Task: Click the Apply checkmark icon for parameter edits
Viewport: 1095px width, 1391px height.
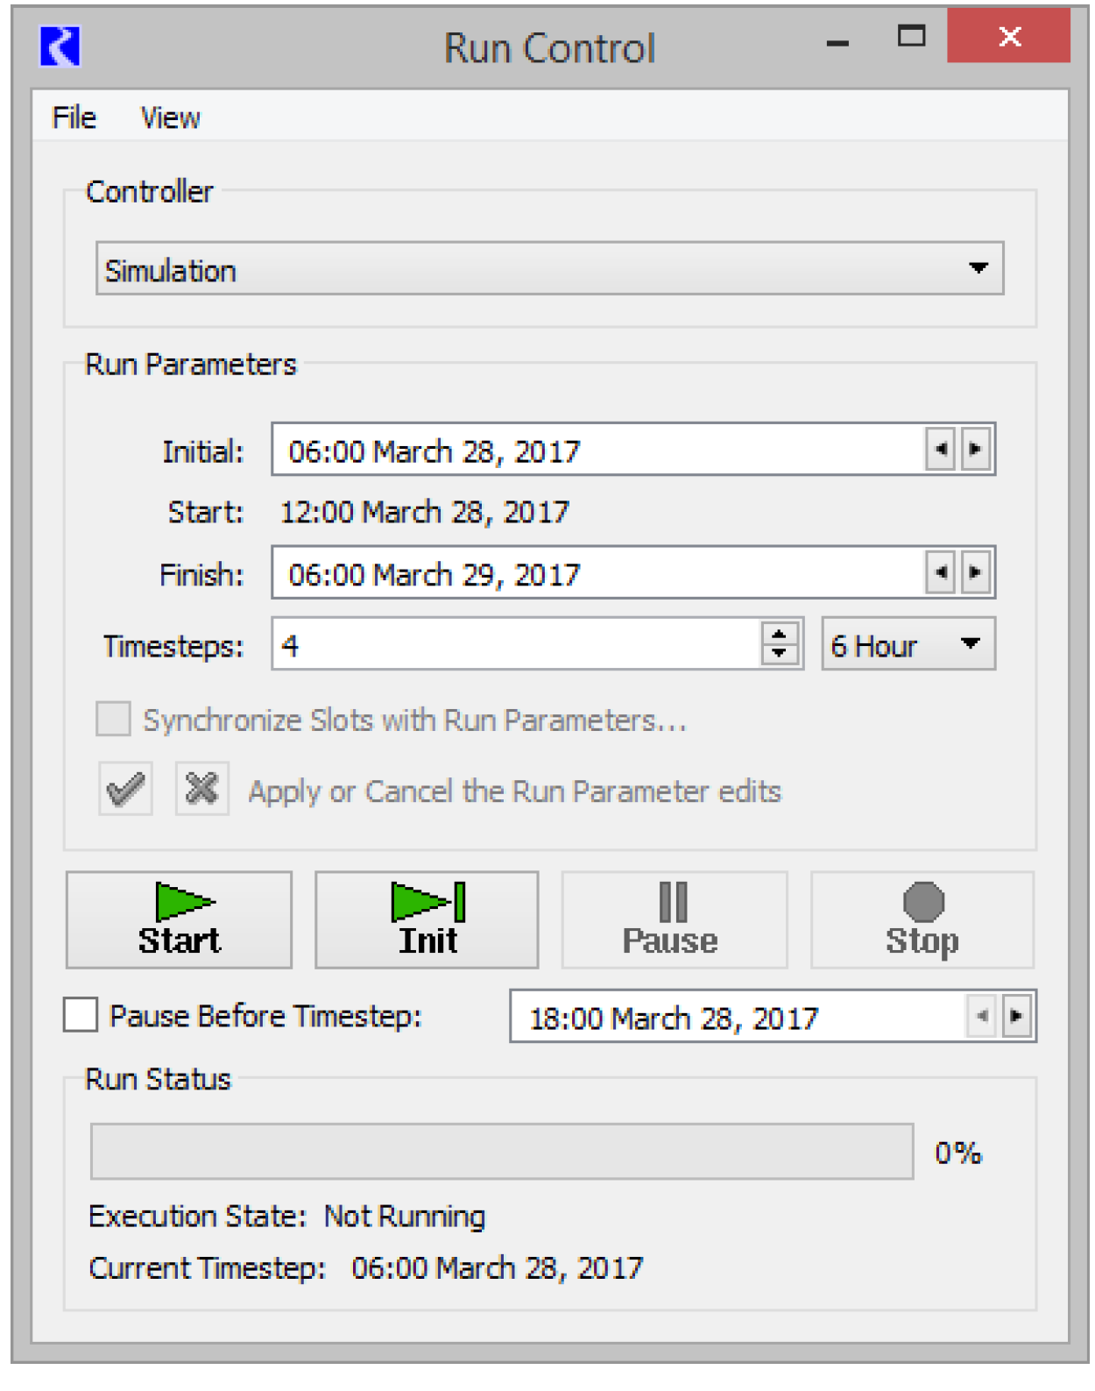Action: tap(125, 789)
